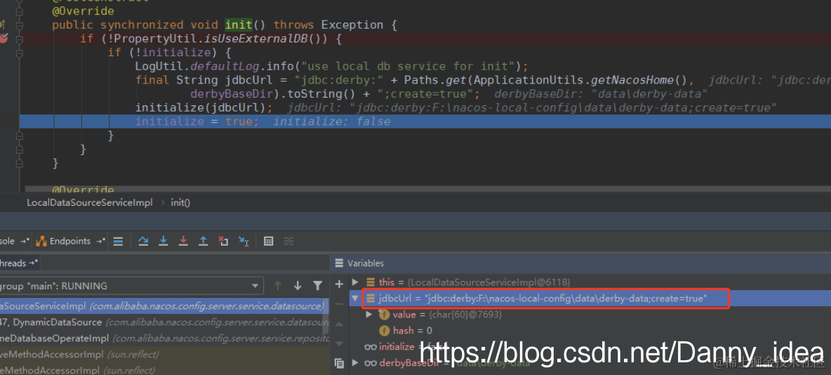Screen dimensions: 831x375
Task: Expand the 'value' char array node
Action: tap(370, 315)
